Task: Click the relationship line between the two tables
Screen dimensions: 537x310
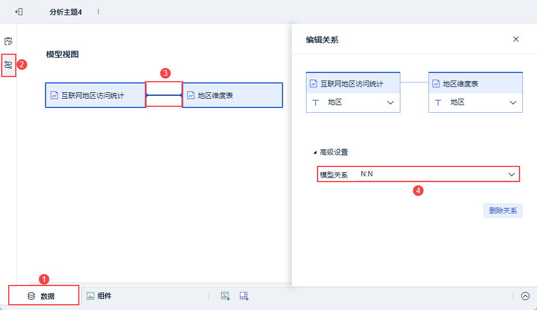Action: click(x=164, y=95)
